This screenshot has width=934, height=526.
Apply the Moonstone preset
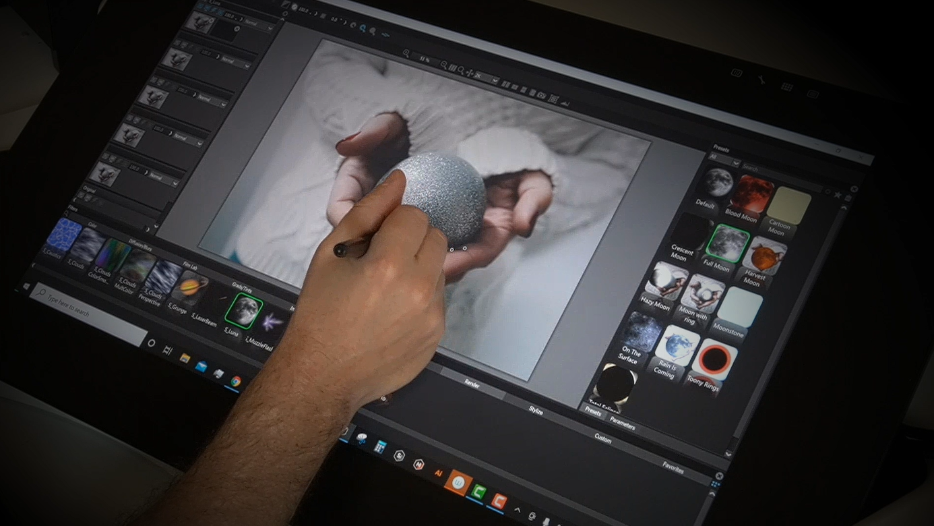tap(739, 305)
